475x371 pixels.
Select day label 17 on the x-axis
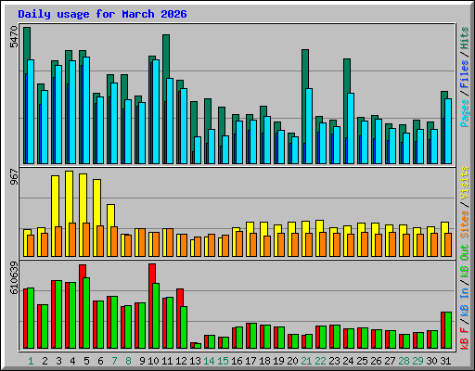(250, 361)
